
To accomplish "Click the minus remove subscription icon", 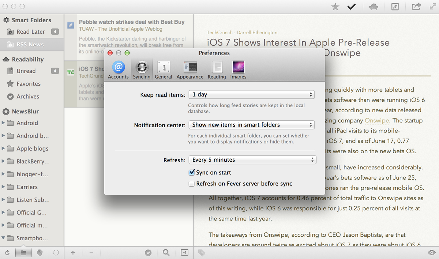I will [x=91, y=252].
